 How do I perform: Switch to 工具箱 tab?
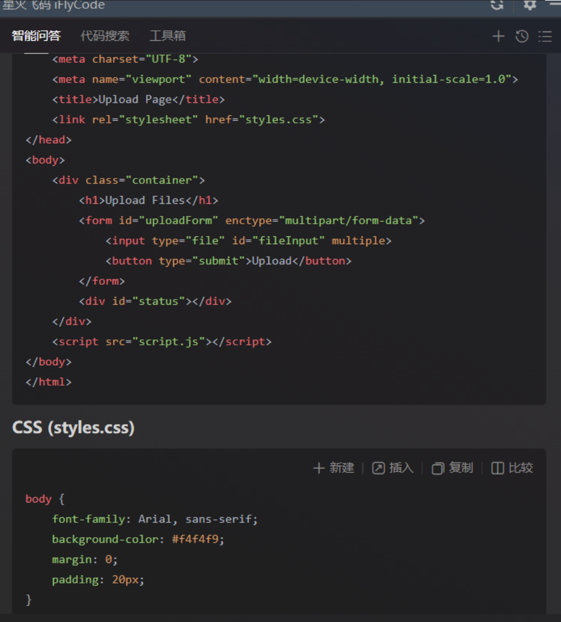pyautogui.click(x=168, y=36)
